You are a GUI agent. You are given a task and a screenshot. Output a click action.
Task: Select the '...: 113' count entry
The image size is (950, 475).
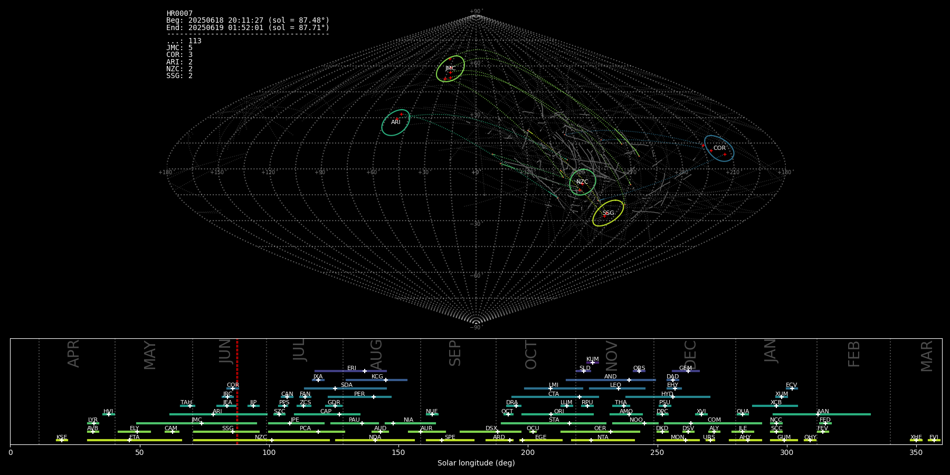184,41
